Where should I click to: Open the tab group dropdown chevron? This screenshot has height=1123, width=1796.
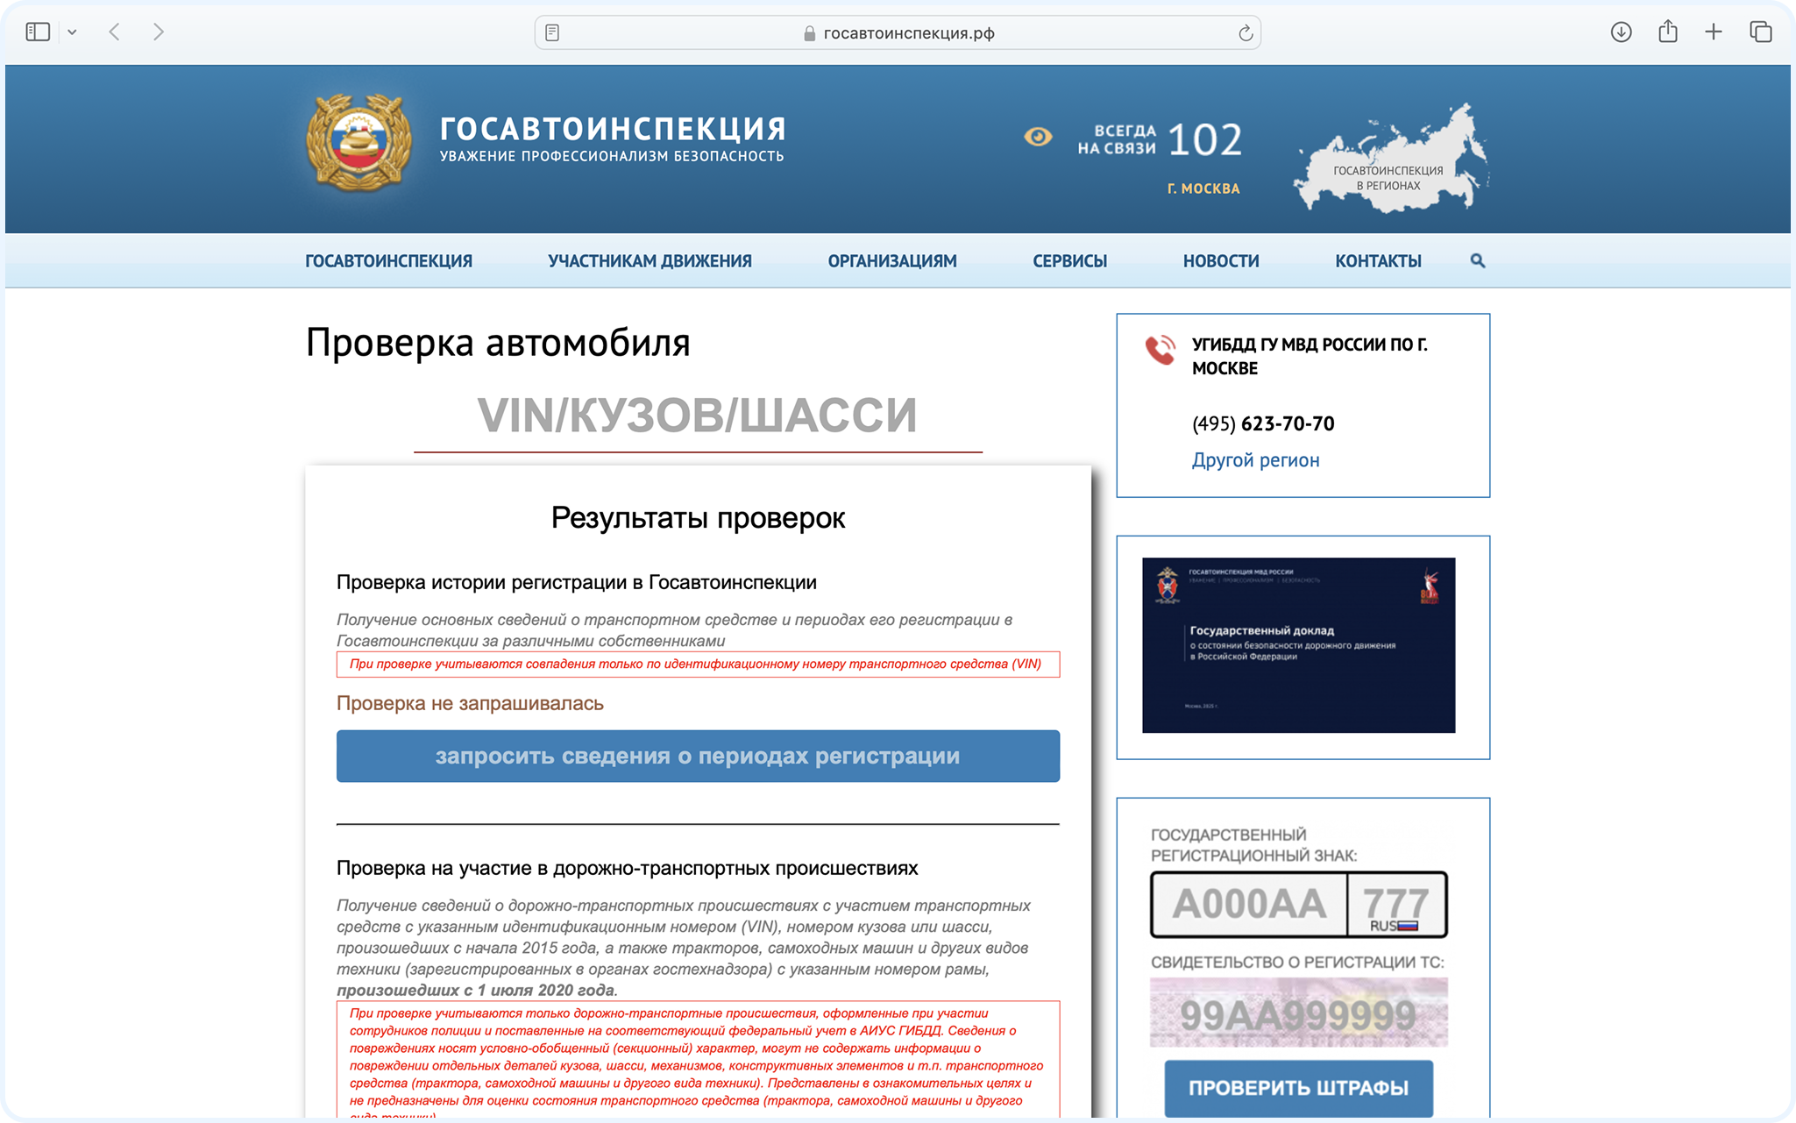point(72,32)
